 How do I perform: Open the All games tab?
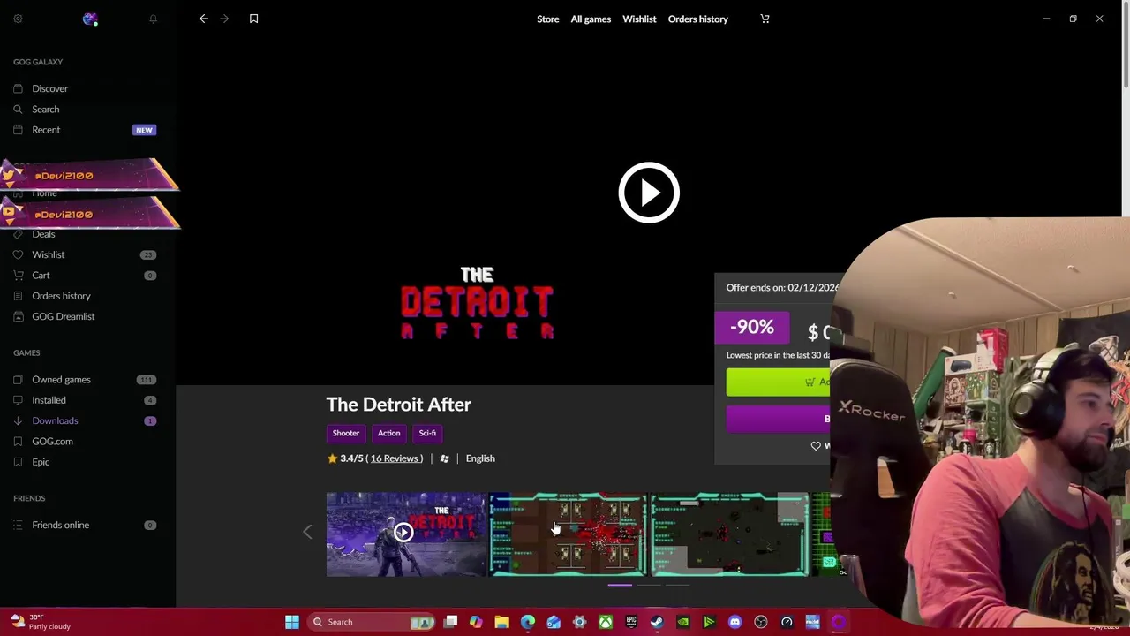point(591,19)
